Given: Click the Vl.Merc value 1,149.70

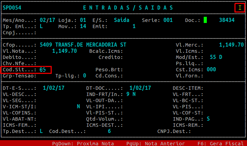Looking at the screenshot, I should click(231, 45).
